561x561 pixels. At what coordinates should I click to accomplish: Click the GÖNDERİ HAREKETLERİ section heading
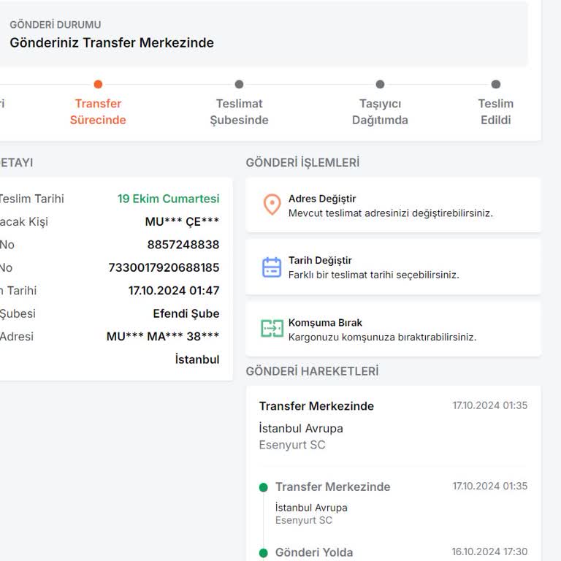312,371
